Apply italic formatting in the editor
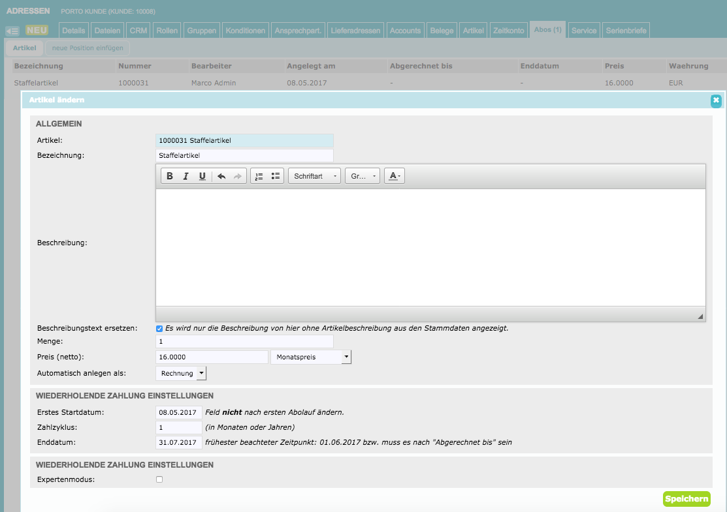The width and height of the screenshot is (727, 512). (x=186, y=176)
